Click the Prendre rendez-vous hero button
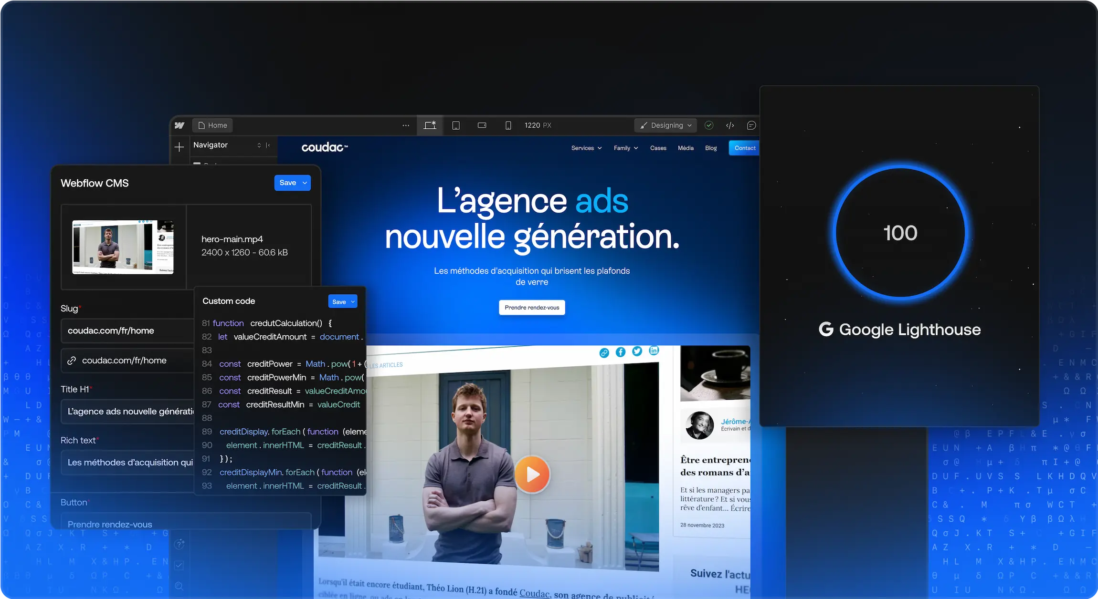Image resolution: width=1098 pixels, height=599 pixels. (532, 308)
